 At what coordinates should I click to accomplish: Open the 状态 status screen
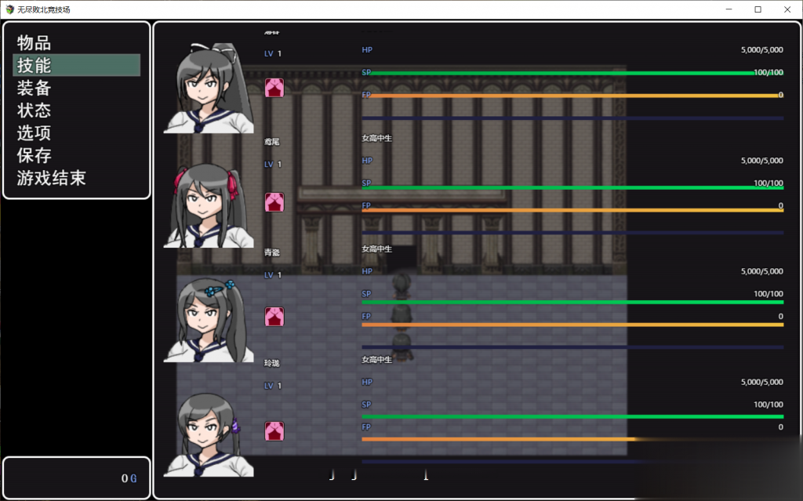pos(35,111)
